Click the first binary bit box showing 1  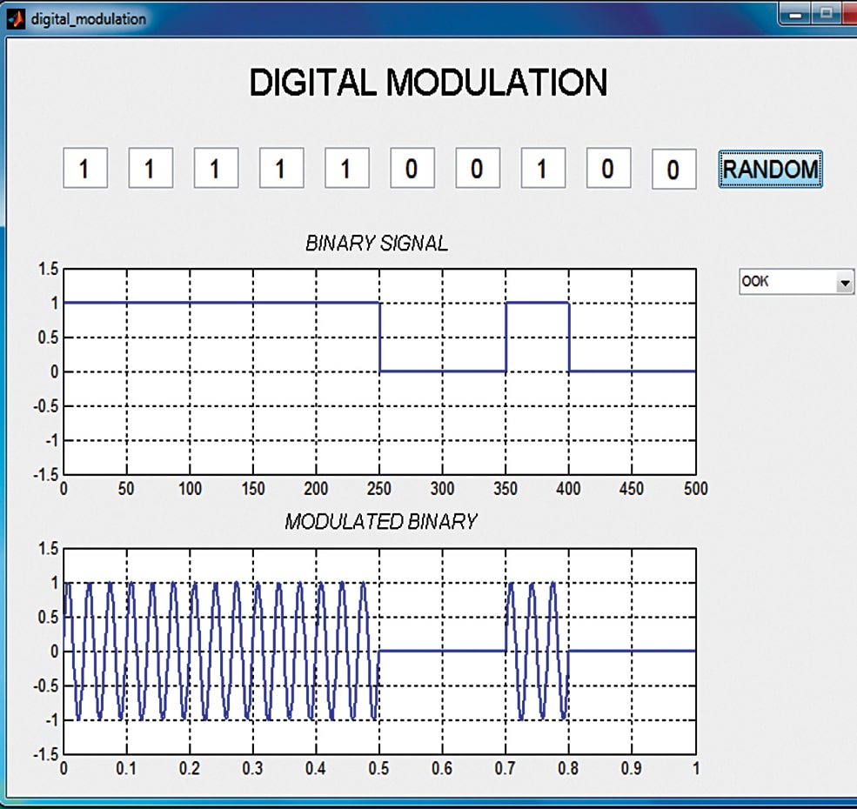coord(84,168)
